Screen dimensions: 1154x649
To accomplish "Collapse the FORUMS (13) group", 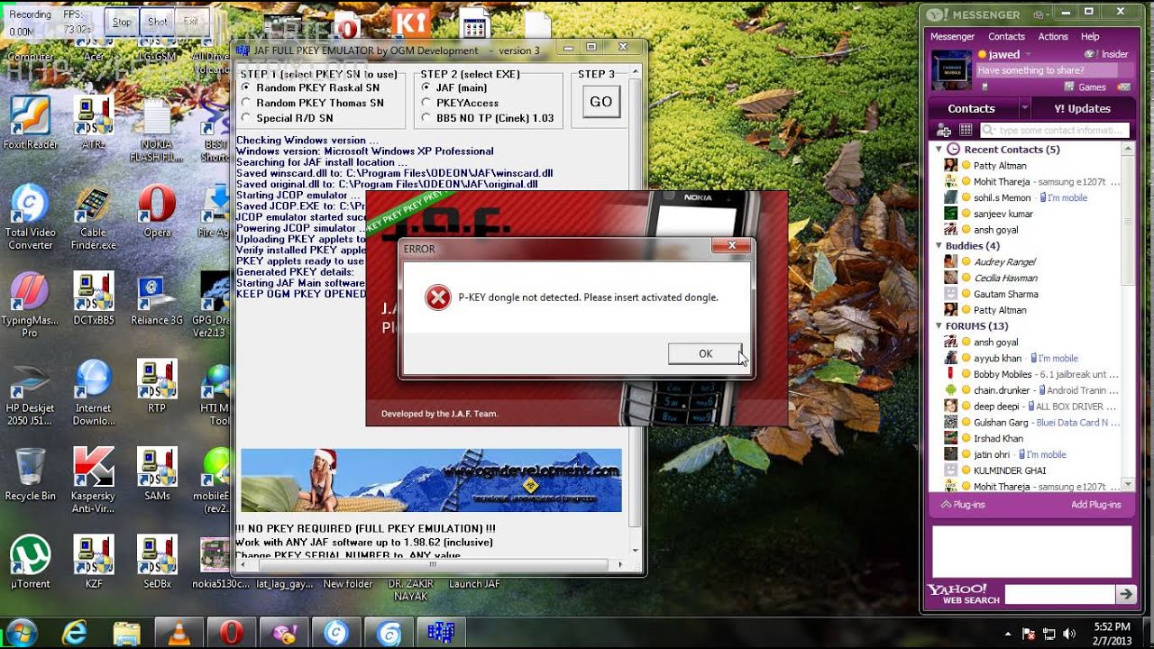I will tap(939, 326).
